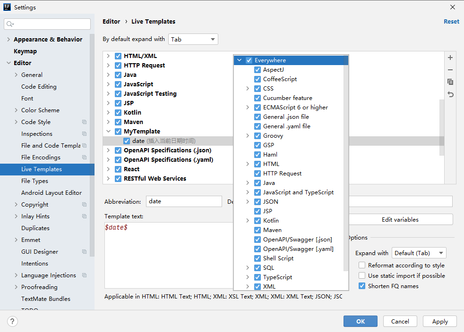The width and height of the screenshot is (464, 332).
Task: Collapse the MyTemplate group
Action: [x=108, y=132]
